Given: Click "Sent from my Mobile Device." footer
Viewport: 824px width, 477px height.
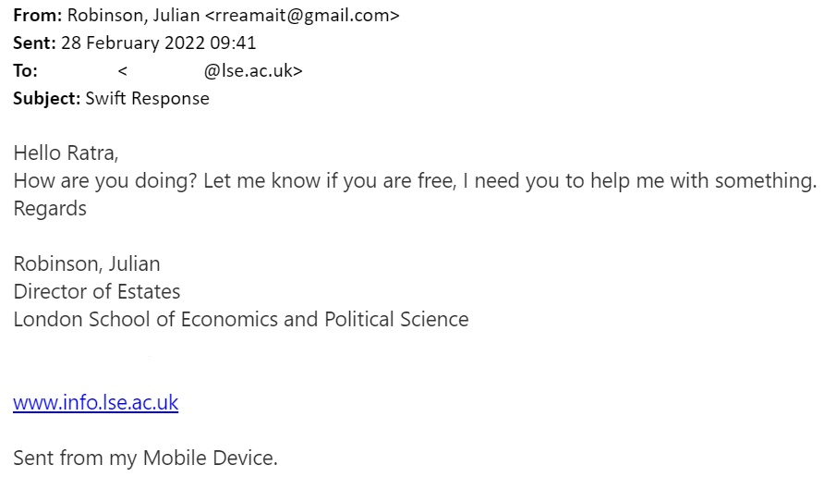Looking at the screenshot, I should pyautogui.click(x=145, y=458).
